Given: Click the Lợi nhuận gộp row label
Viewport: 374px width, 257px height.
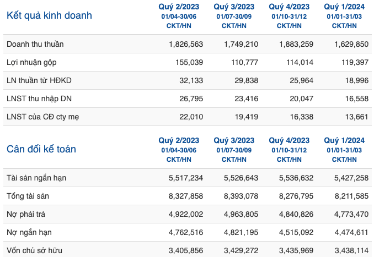Looking at the screenshot, I should 31,62.
